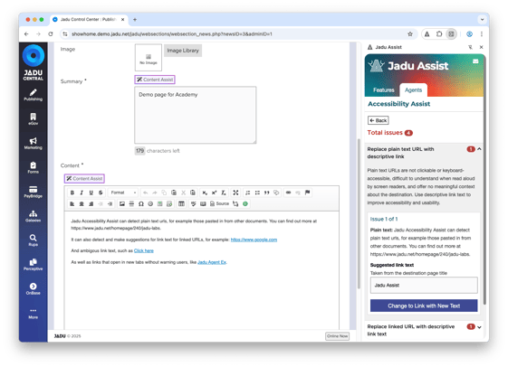Apply subscript formatting
508x367 pixels.
click(x=205, y=193)
